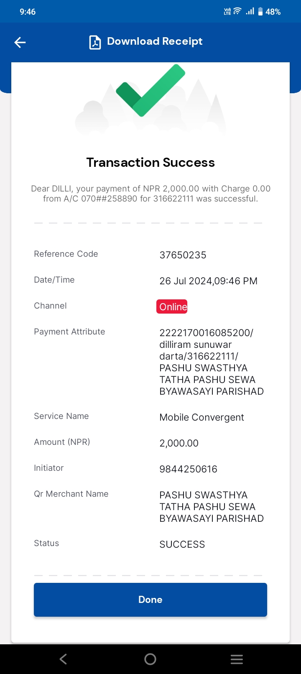301x674 pixels.
Task: Tap the Android home circle button
Action: [x=150, y=659]
